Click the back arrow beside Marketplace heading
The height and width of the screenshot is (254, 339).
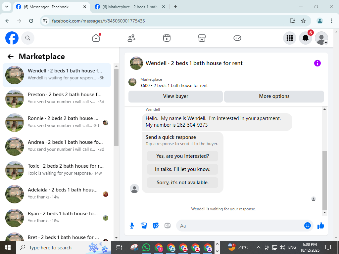pyautogui.click(x=11, y=57)
